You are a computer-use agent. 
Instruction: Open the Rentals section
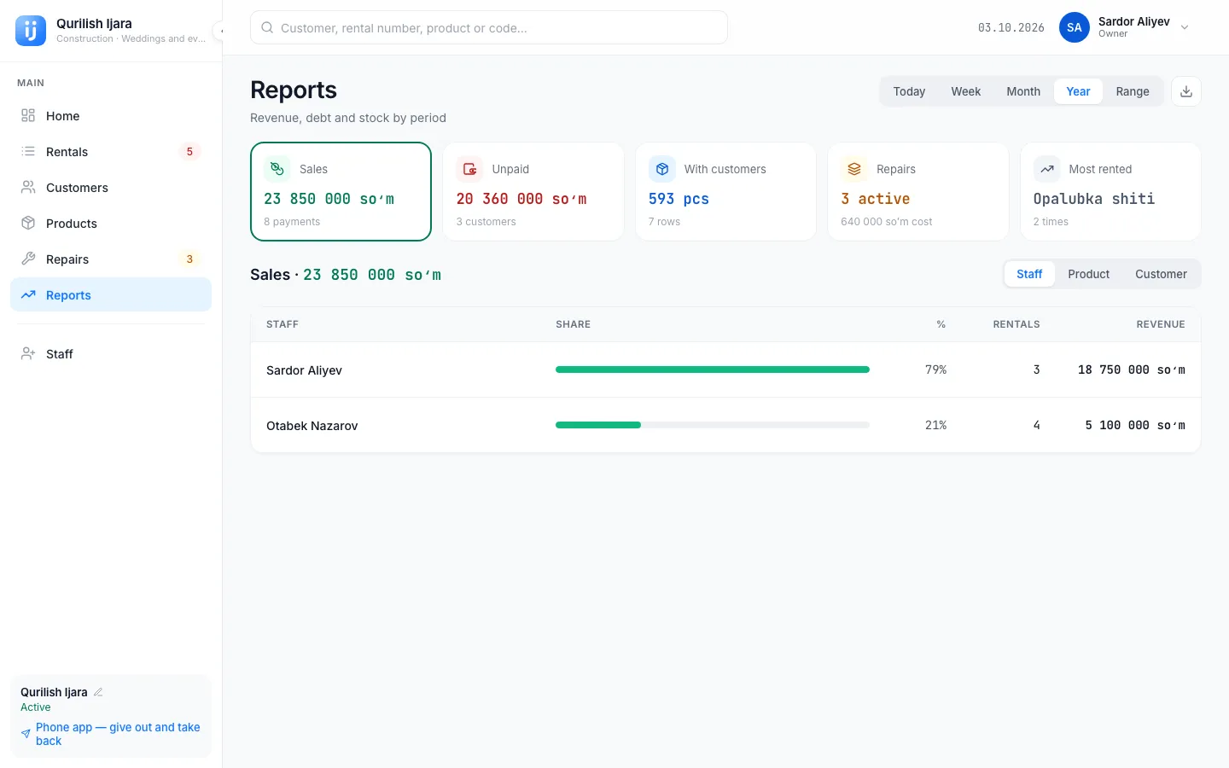coord(111,152)
